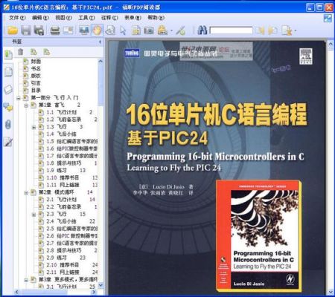335x297 pixels.
Task: Click the Find Previous icon after search box
Action: (x=260, y=30)
